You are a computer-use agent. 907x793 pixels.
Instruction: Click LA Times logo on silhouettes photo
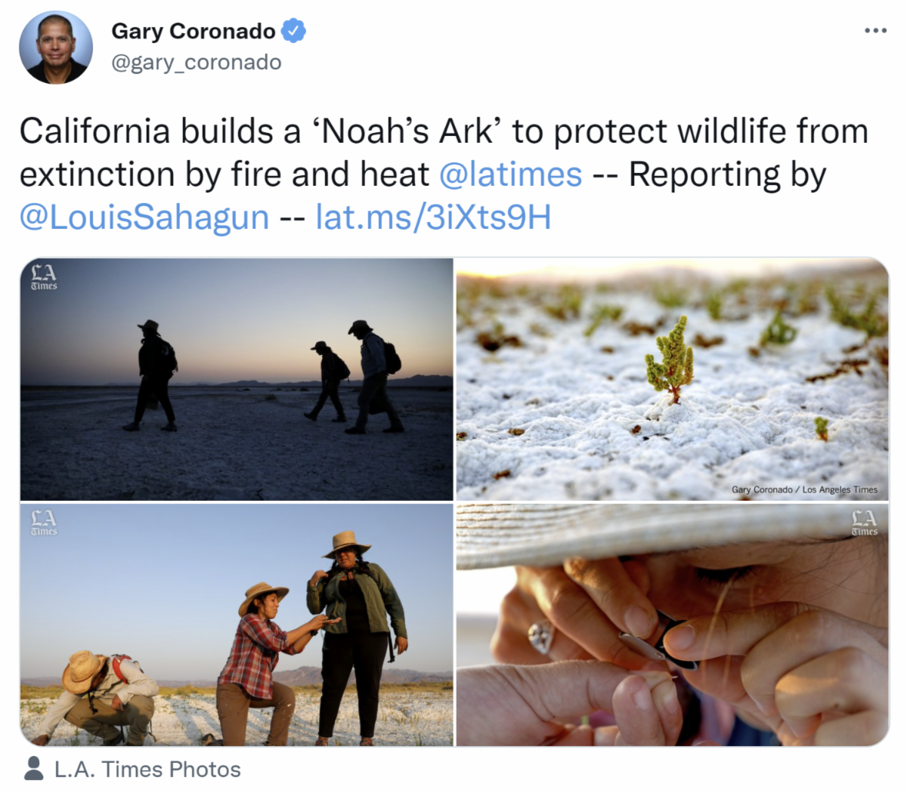44,276
